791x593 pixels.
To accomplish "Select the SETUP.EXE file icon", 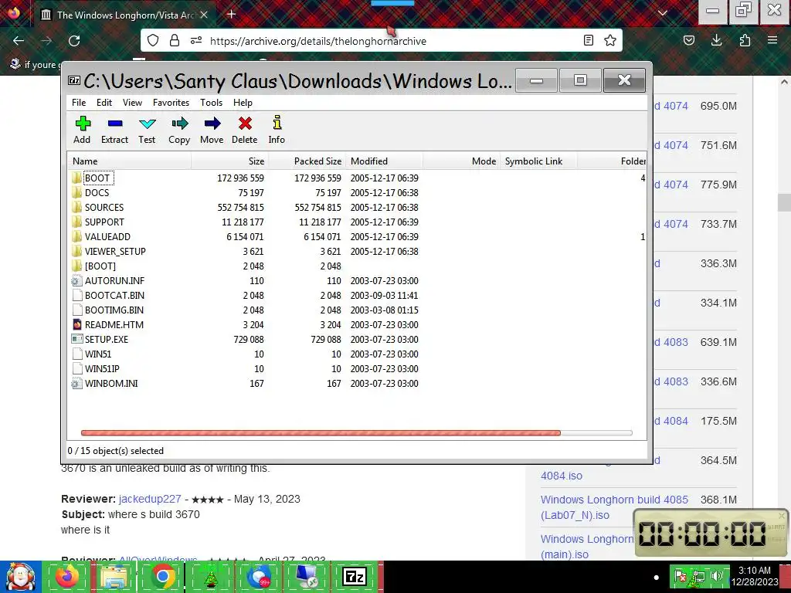I will pyautogui.click(x=76, y=340).
